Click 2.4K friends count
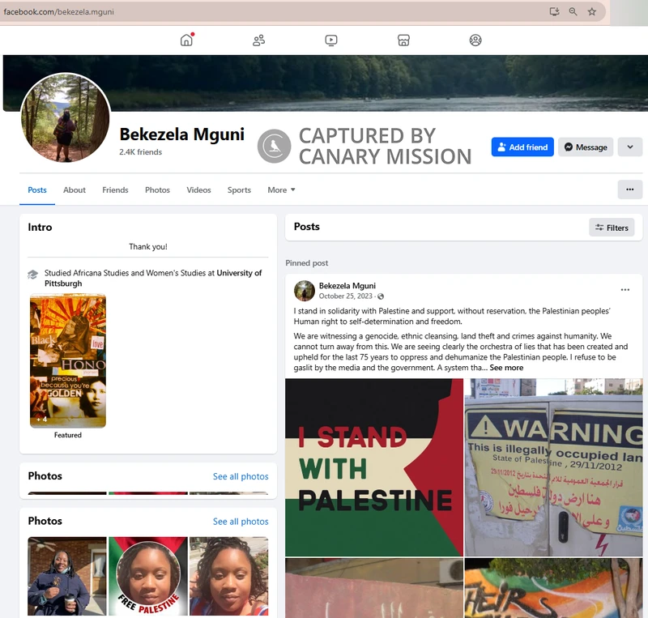The width and height of the screenshot is (648, 618). [x=140, y=152]
